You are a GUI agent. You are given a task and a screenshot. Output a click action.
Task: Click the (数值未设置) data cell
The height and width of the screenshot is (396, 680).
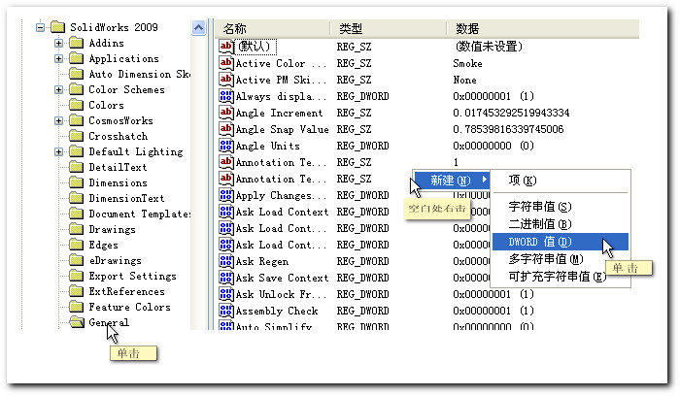coord(489,47)
